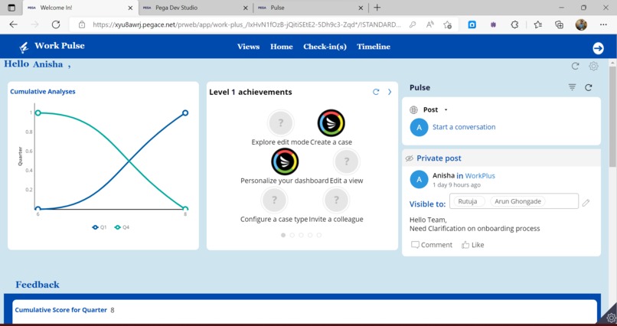Open Check-in(s) menu item

tap(325, 47)
